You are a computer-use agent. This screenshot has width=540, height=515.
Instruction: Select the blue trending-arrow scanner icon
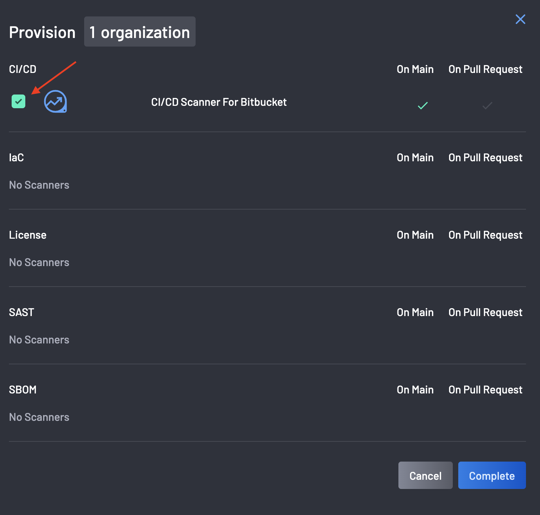(x=56, y=102)
